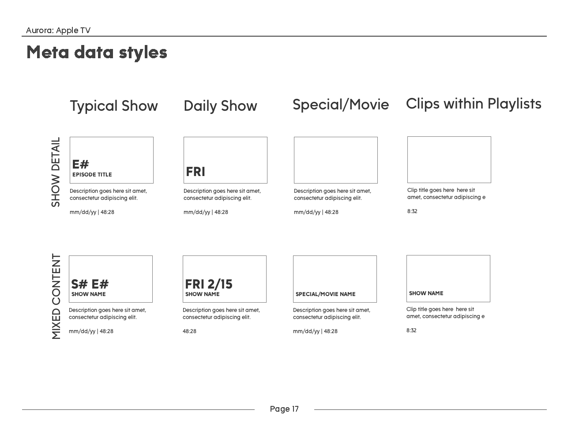The width and height of the screenshot is (568, 439).
Task: Select the S# E# Show Name thumbnail
Action: [x=111, y=279]
